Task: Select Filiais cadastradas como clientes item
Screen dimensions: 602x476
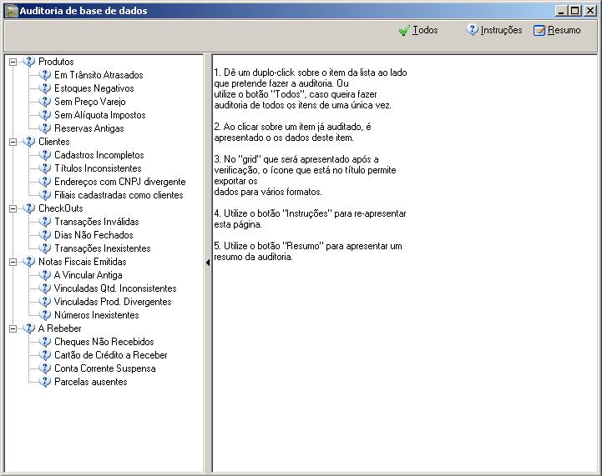Action: tap(119, 195)
